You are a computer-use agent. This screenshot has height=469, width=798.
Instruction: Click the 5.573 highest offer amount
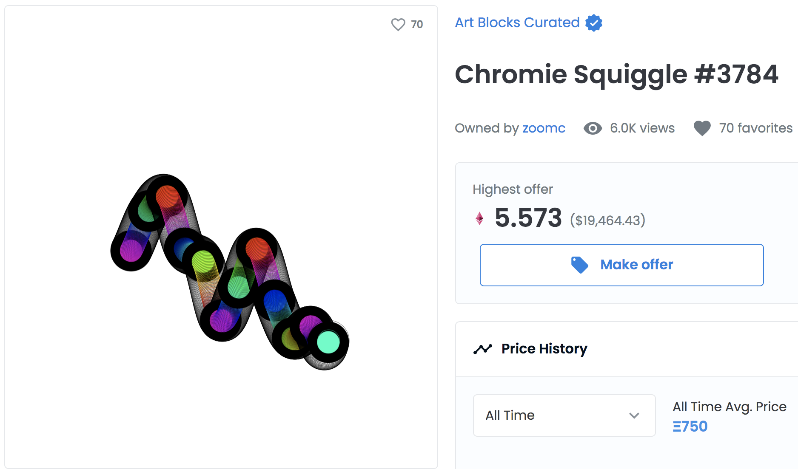pos(528,218)
